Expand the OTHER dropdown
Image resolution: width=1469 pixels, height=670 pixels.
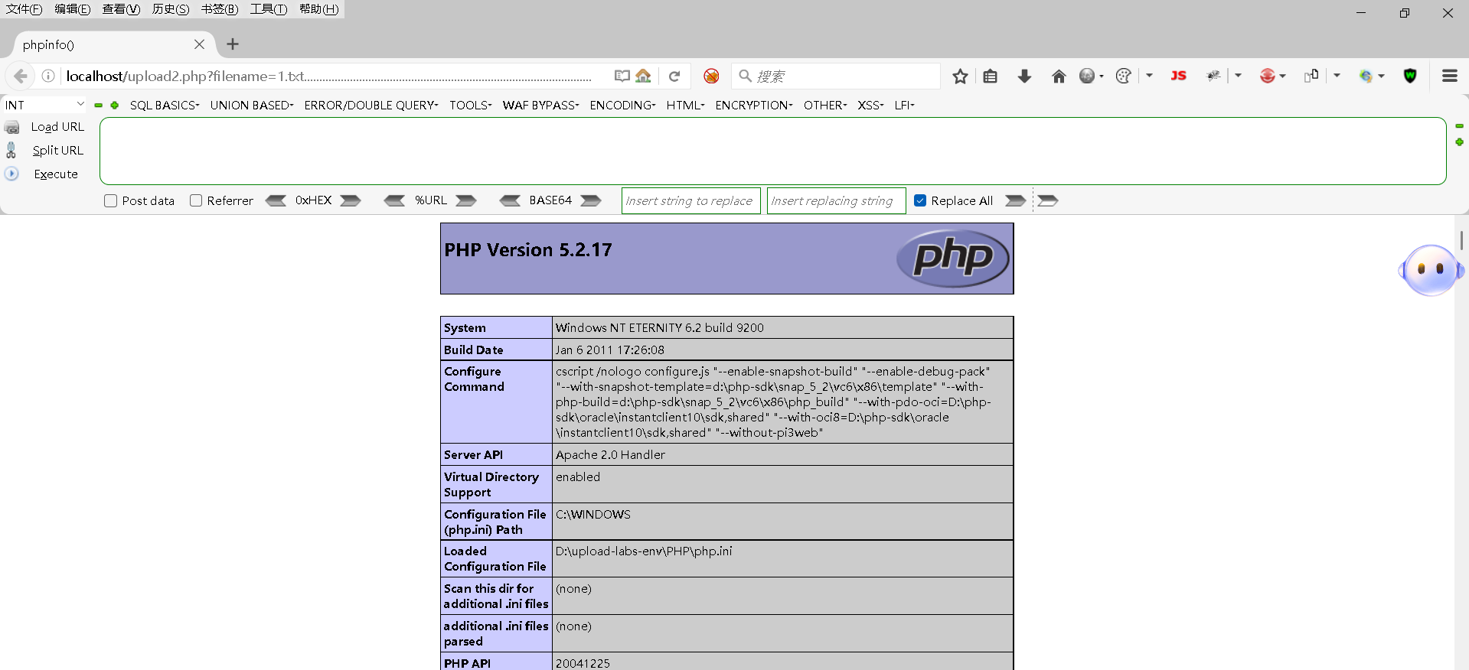click(826, 105)
